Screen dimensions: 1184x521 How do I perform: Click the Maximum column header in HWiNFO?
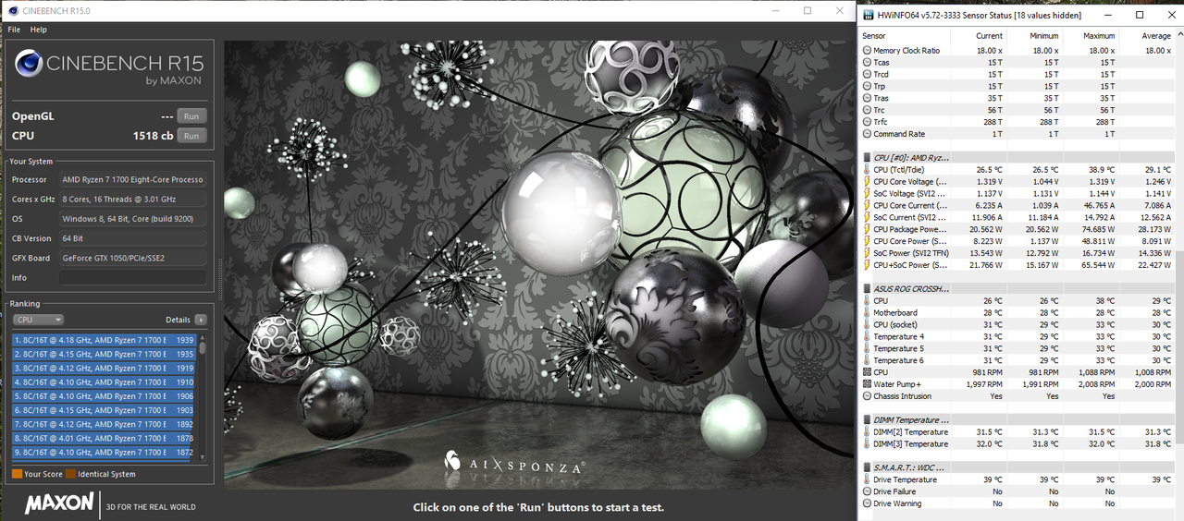click(1099, 36)
